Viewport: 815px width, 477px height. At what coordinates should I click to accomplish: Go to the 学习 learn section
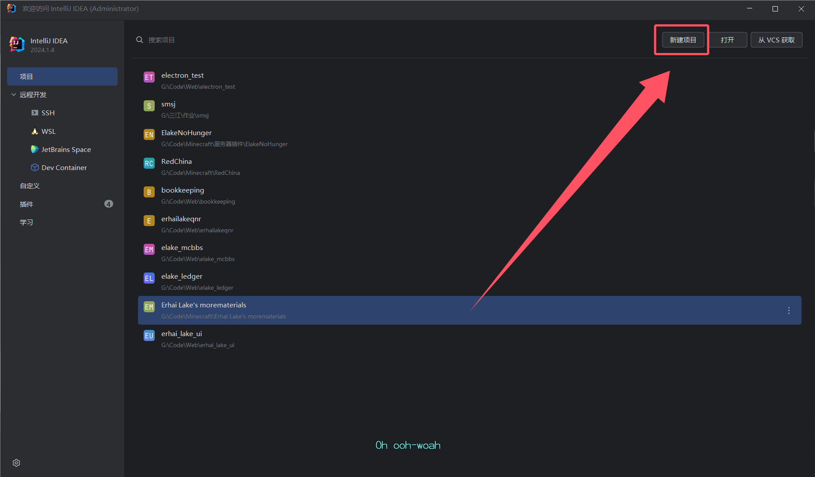(27, 222)
